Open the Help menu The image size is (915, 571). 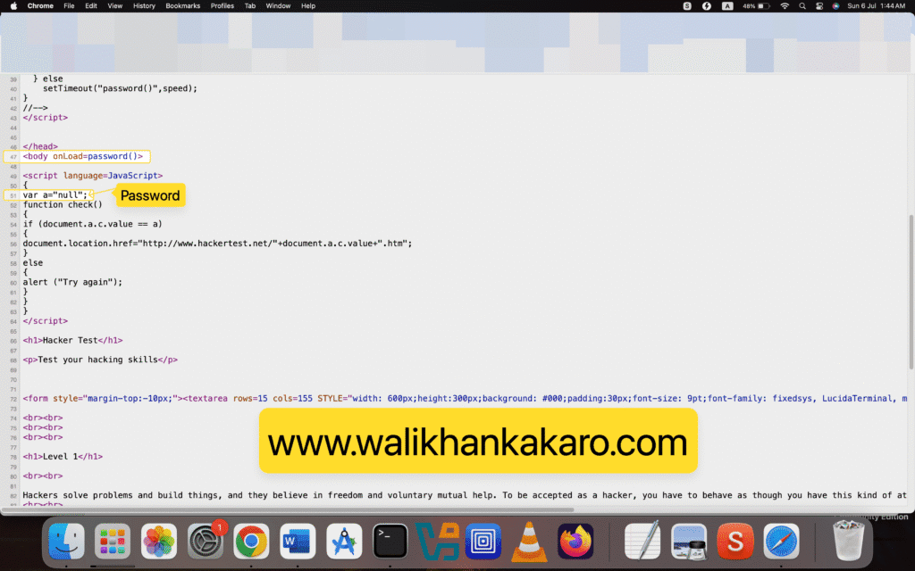coord(308,6)
